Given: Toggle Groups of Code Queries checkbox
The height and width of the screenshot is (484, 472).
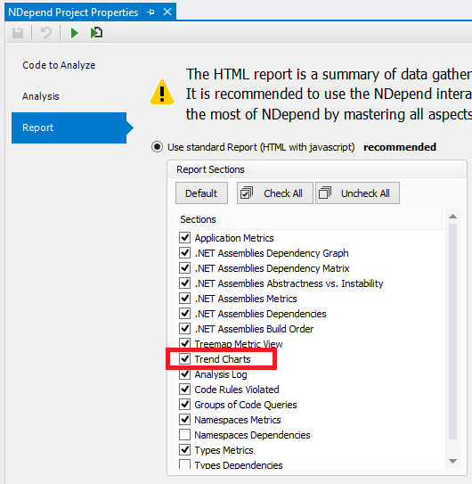Looking at the screenshot, I should click(184, 404).
